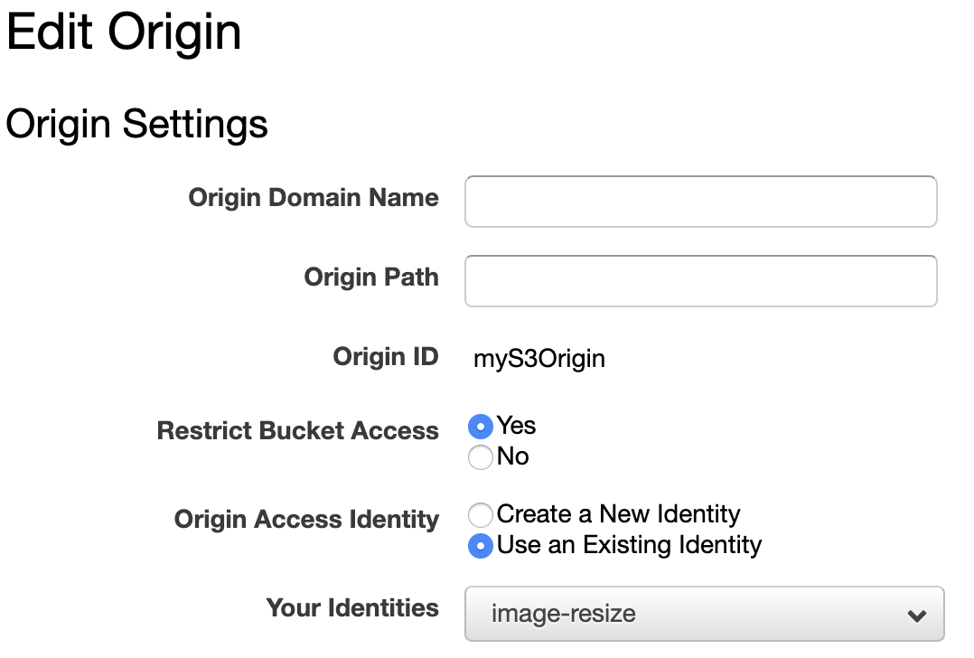Focus the Origin Path text box
This screenshot has height=658, width=974.
pyautogui.click(x=701, y=281)
